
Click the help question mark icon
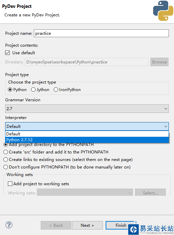[9, 225]
